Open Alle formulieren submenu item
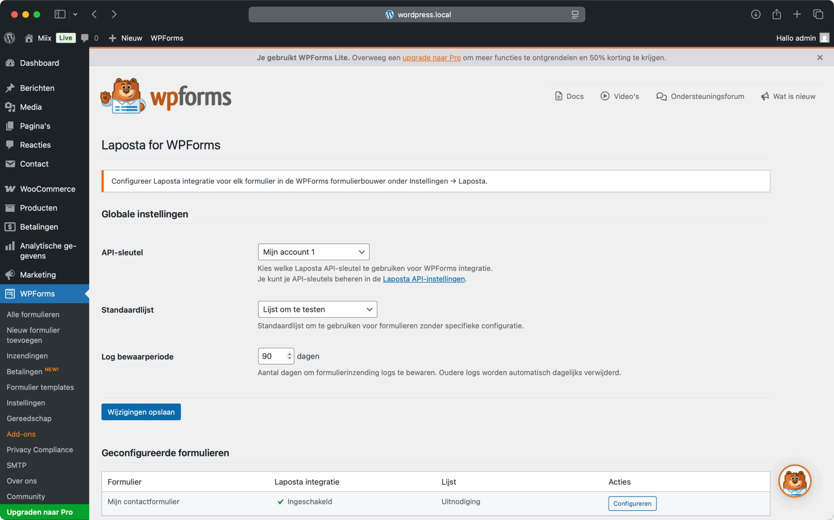The image size is (834, 520). 33,314
